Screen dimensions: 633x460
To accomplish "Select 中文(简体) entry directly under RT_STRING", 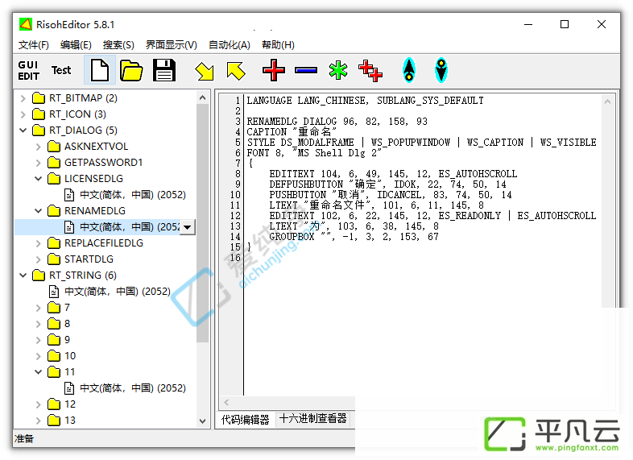I will 110,291.
